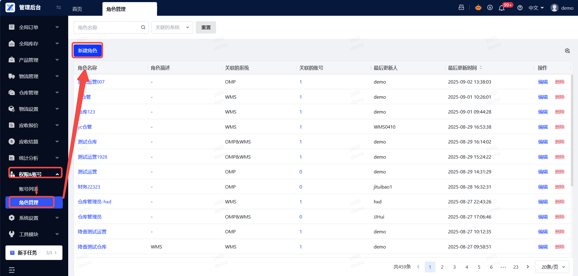This screenshot has width=578, height=276.
Task: Click the sidebar collapse arrows icon
Action: tap(58, 8)
